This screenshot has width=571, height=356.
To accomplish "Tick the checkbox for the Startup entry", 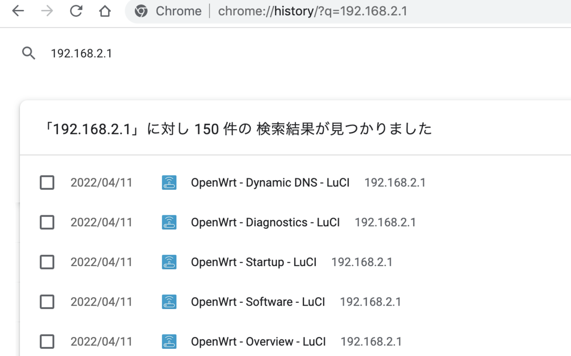I will pyautogui.click(x=47, y=262).
